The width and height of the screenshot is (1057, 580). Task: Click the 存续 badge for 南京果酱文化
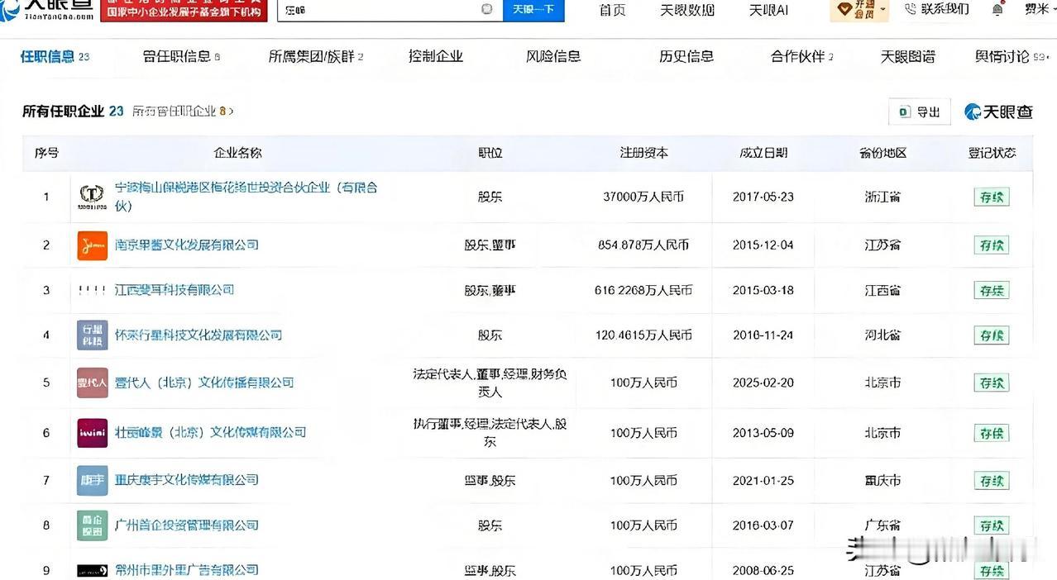[991, 245]
